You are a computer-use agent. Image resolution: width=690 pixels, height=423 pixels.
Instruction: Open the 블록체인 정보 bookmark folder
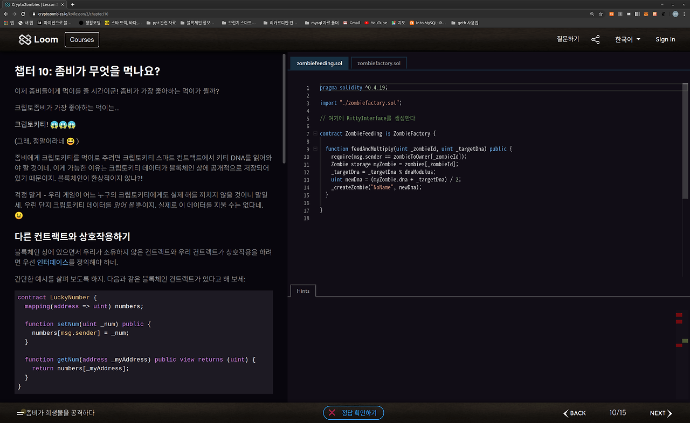click(197, 23)
